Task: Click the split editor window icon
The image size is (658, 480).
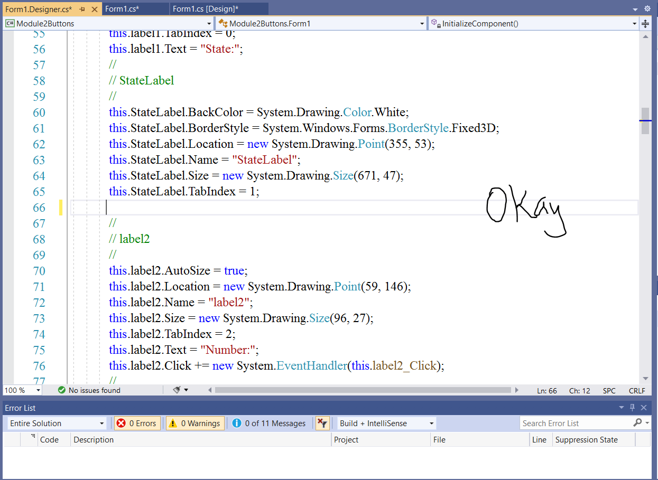Action: [645, 24]
